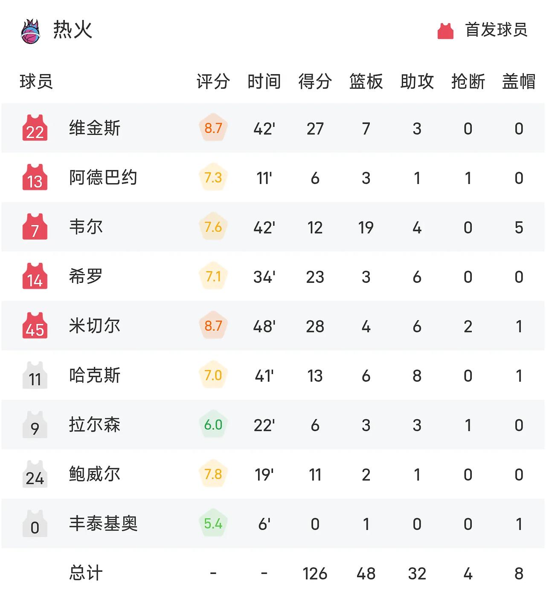Select the number 13 jersey icon
The height and width of the screenshot is (599, 546).
tap(35, 177)
